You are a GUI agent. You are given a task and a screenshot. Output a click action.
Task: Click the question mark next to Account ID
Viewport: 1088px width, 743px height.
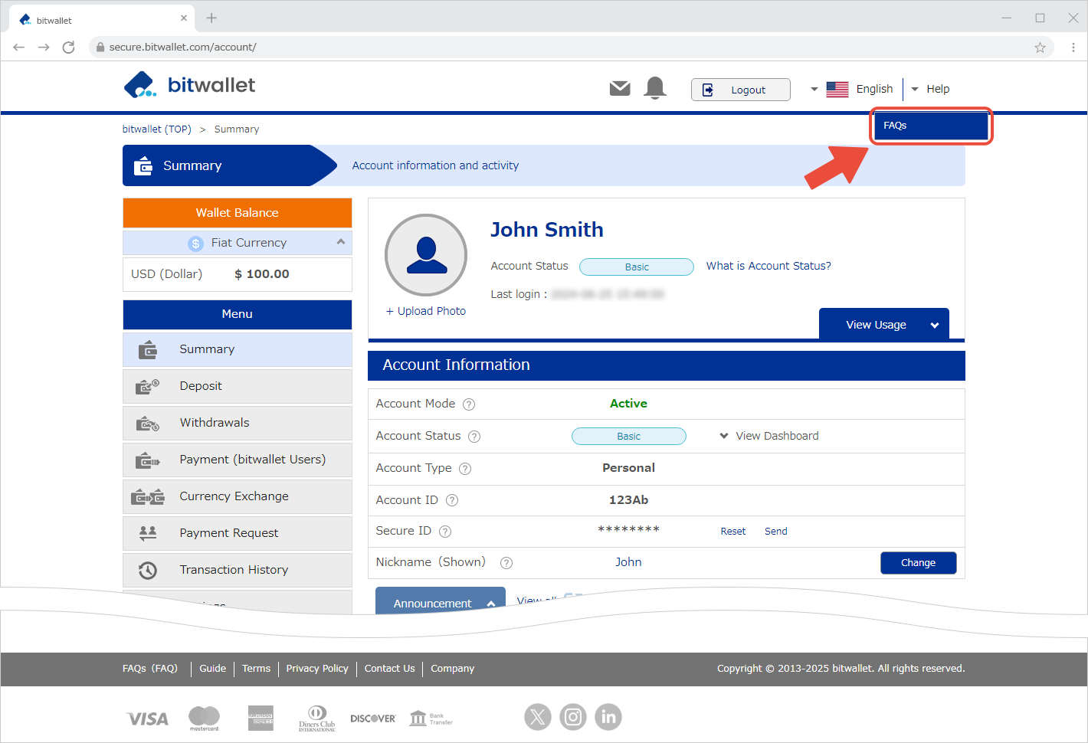452,500
